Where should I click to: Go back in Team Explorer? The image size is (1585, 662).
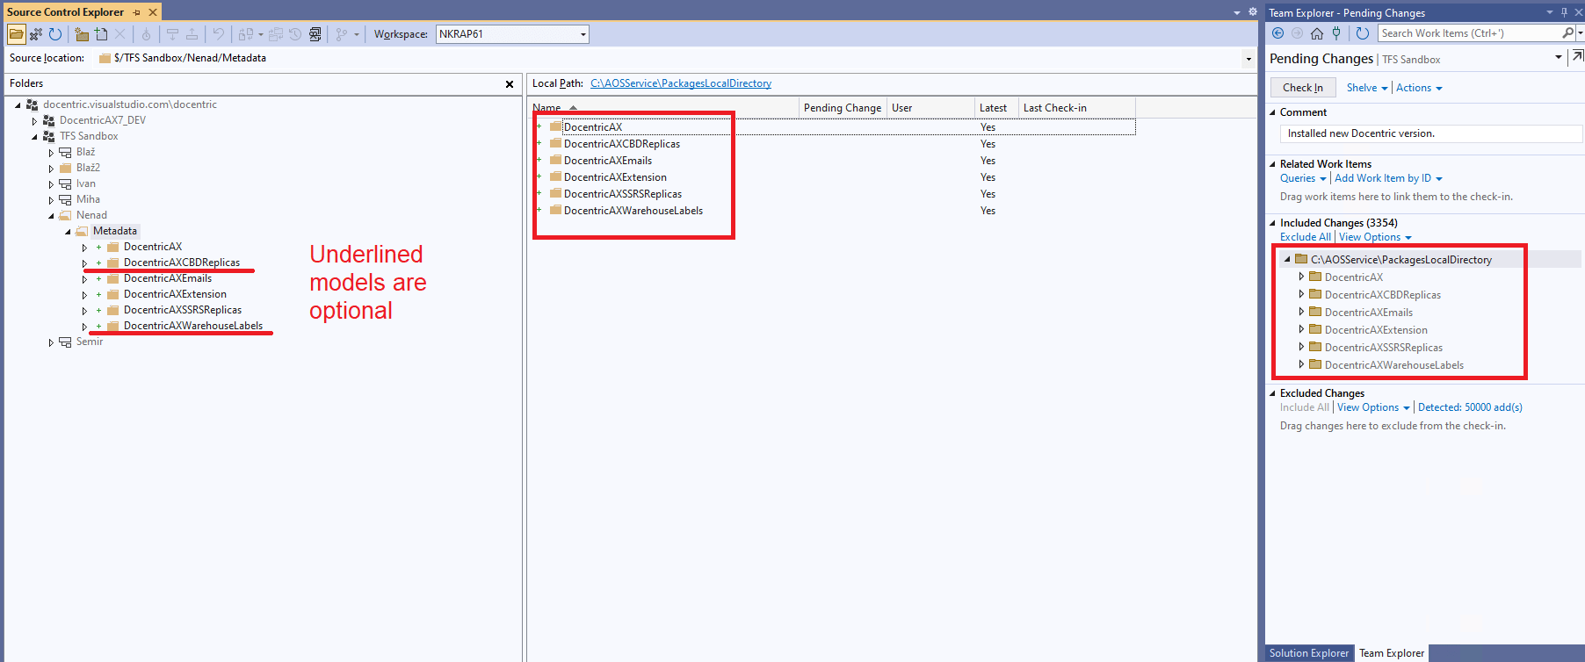1277,33
